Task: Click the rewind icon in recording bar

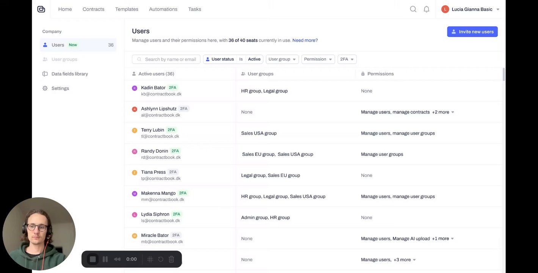Action: coord(117,259)
